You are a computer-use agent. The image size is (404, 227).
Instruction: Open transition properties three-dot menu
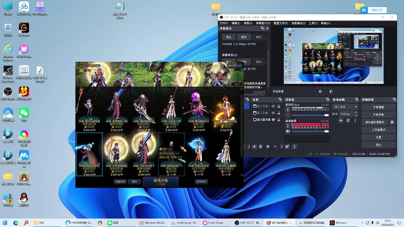[x=355, y=120]
